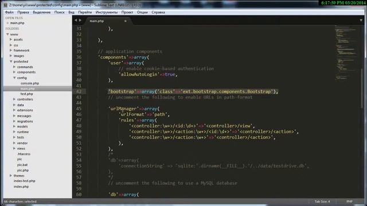Close the main.php tab via its dot

126,21
